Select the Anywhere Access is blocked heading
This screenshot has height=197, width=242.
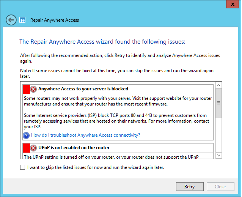(x=83, y=89)
